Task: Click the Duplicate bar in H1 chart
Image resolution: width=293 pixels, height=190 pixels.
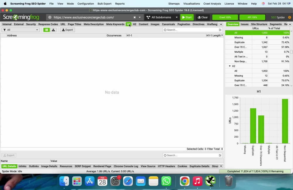Action: pyautogui.click(x=253, y=126)
